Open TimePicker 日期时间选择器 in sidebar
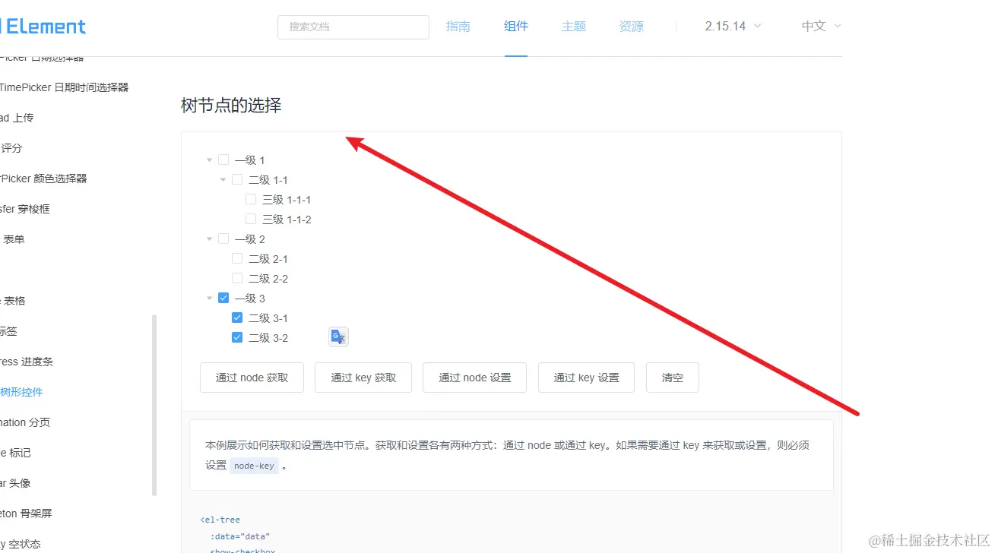The width and height of the screenshot is (995, 553). click(x=64, y=87)
